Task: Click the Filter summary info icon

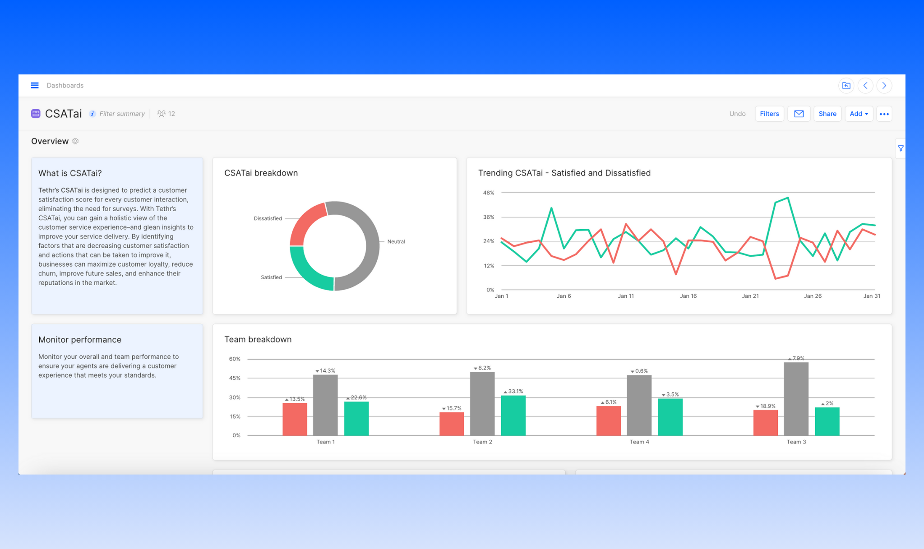Action: point(92,114)
